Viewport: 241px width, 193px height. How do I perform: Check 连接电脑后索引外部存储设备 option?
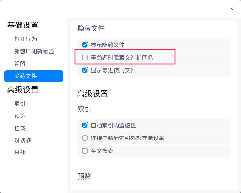[85, 138]
